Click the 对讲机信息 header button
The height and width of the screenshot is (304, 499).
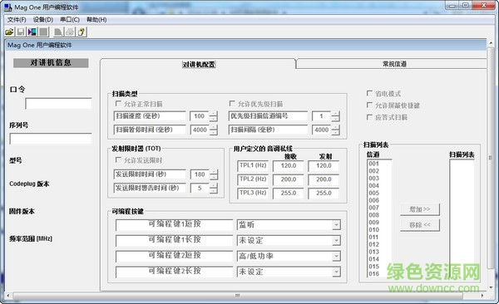click(51, 62)
